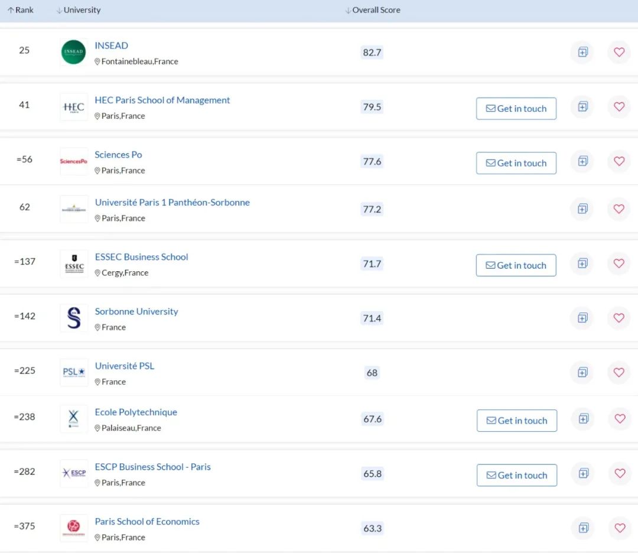Click the Cergy,France location text
The image size is (638, 553).
125,272
